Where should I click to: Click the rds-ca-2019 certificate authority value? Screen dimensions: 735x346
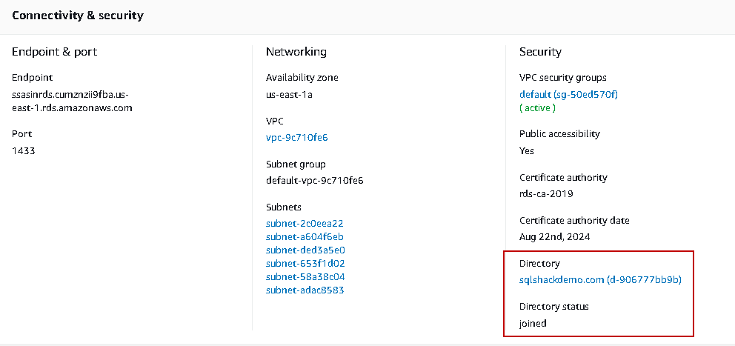click(546, 193)
